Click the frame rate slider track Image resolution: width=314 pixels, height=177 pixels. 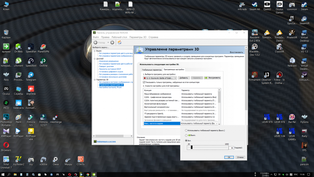[207, 147]
